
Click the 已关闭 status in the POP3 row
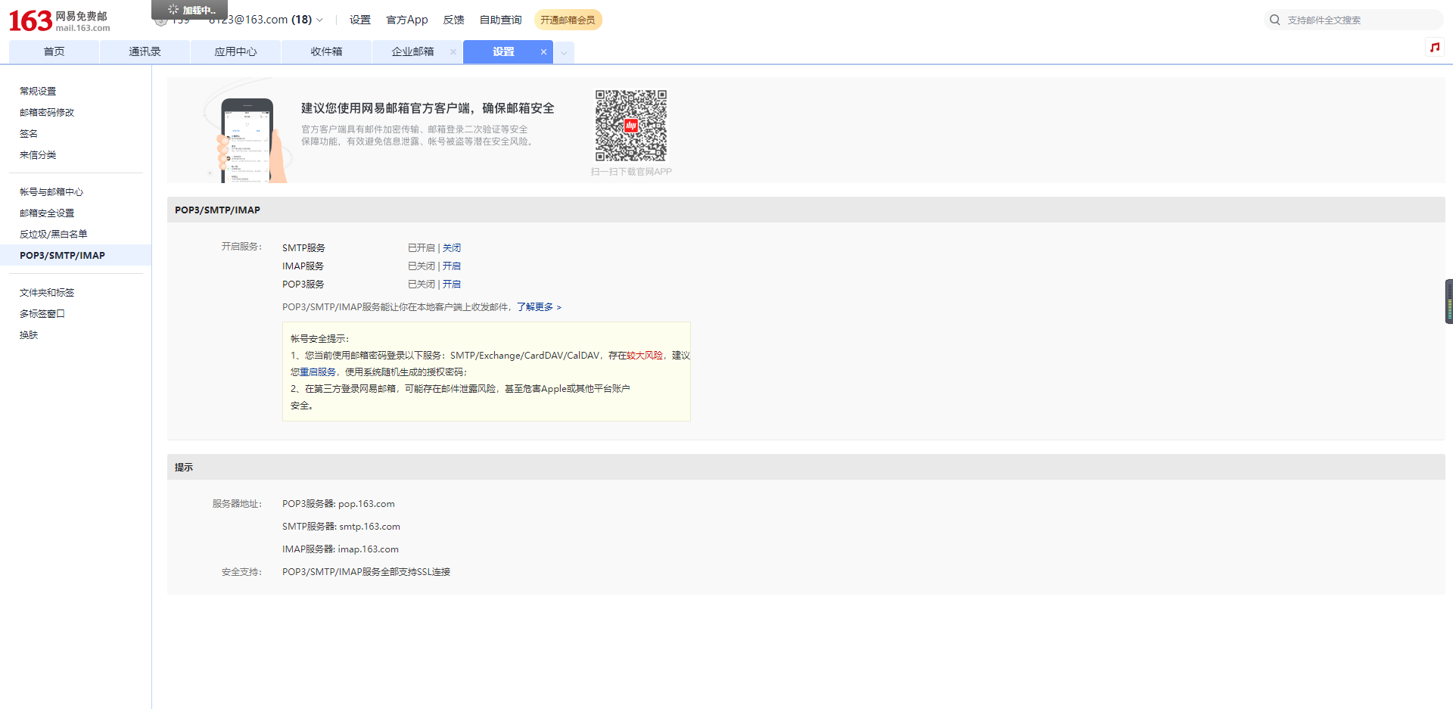pos(422,284)
